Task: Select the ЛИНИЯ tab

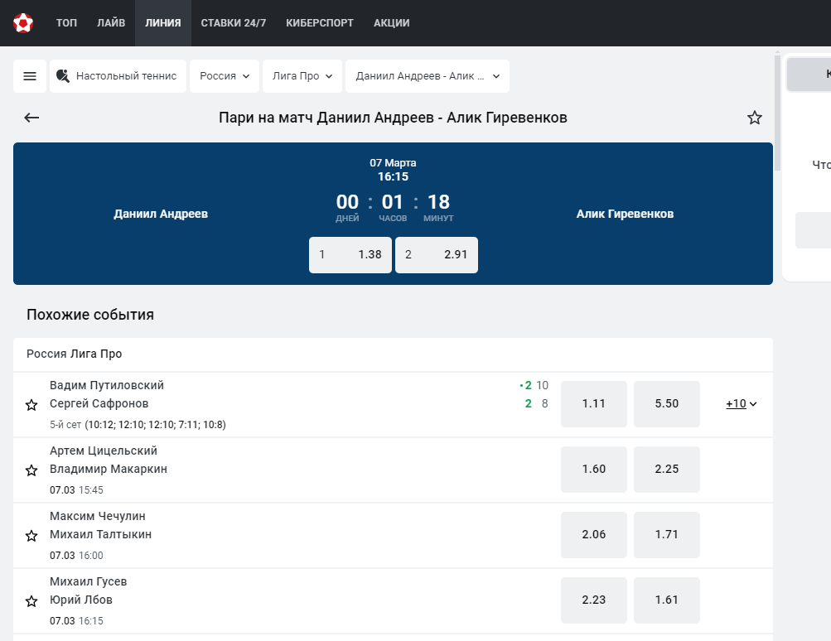Action: [x=163, y=23]
